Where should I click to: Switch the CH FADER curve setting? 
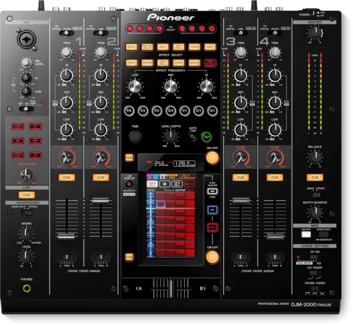tap(315, 273)
